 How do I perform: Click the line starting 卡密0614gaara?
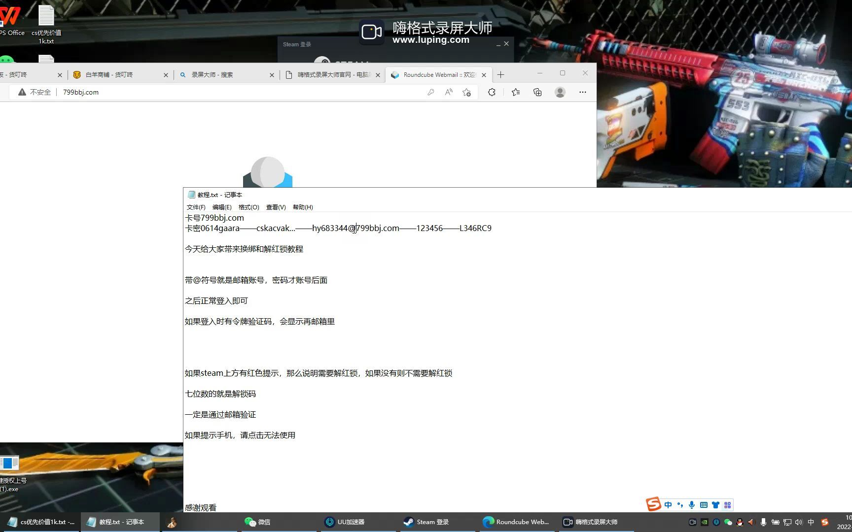tap(338, 228)
